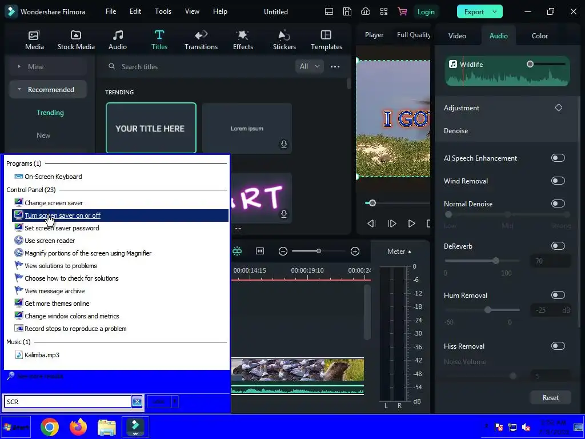This screenshot has height=439, width=585.
Task: Open Firefox from taskbar
Action: pos(78,426)
